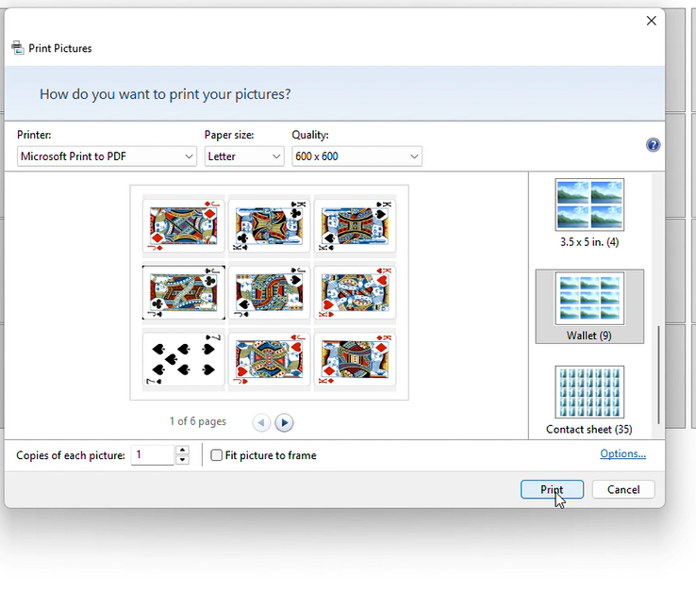Viewport: 696px width, 590px height.
Task: Change the Quality dropdown setting
Action: (356, 156)
